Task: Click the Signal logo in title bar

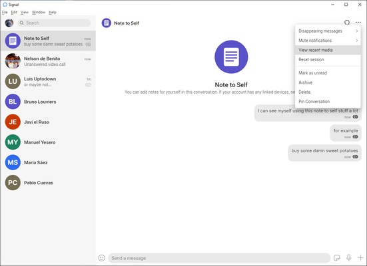Action: pos(5,5)
